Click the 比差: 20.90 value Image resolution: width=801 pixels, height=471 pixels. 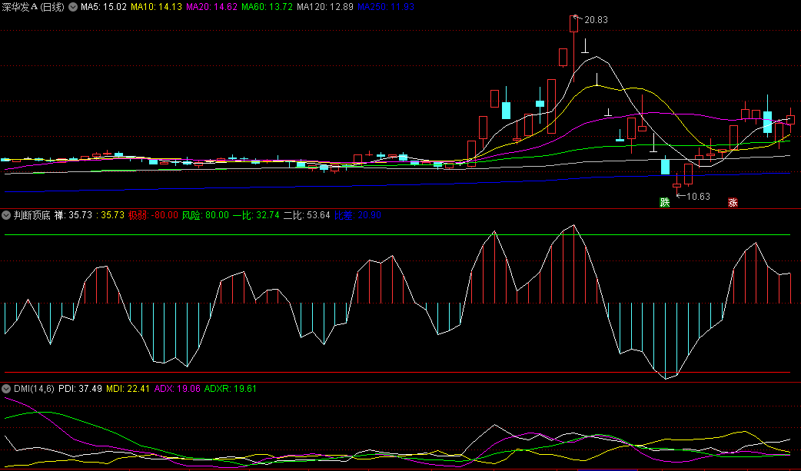pyautogui.click(x=357, y=216)
